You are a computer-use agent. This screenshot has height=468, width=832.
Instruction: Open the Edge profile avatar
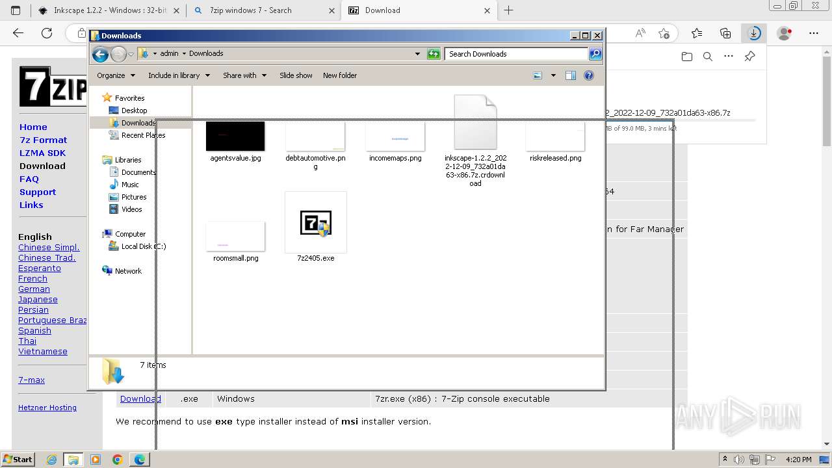click(785, 33)
